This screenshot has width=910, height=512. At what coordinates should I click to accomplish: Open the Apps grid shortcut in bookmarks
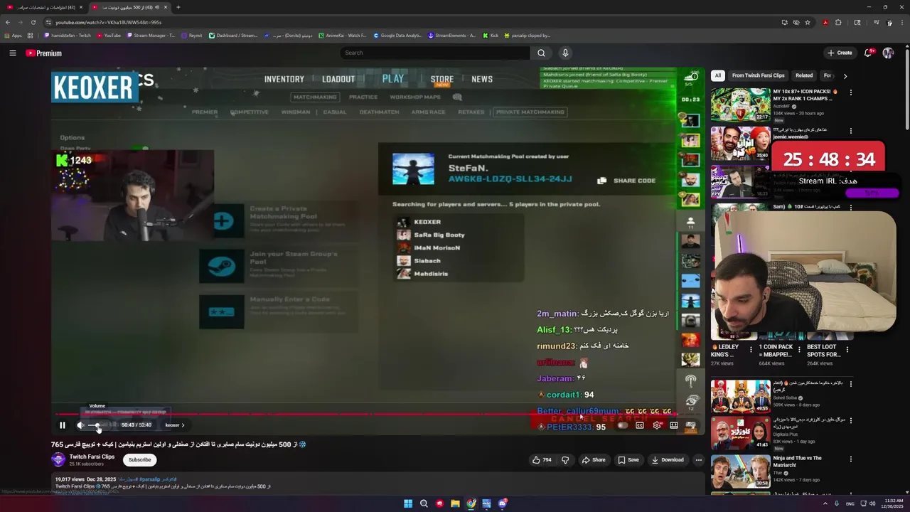pyautogui.click(x=14, y=36)
